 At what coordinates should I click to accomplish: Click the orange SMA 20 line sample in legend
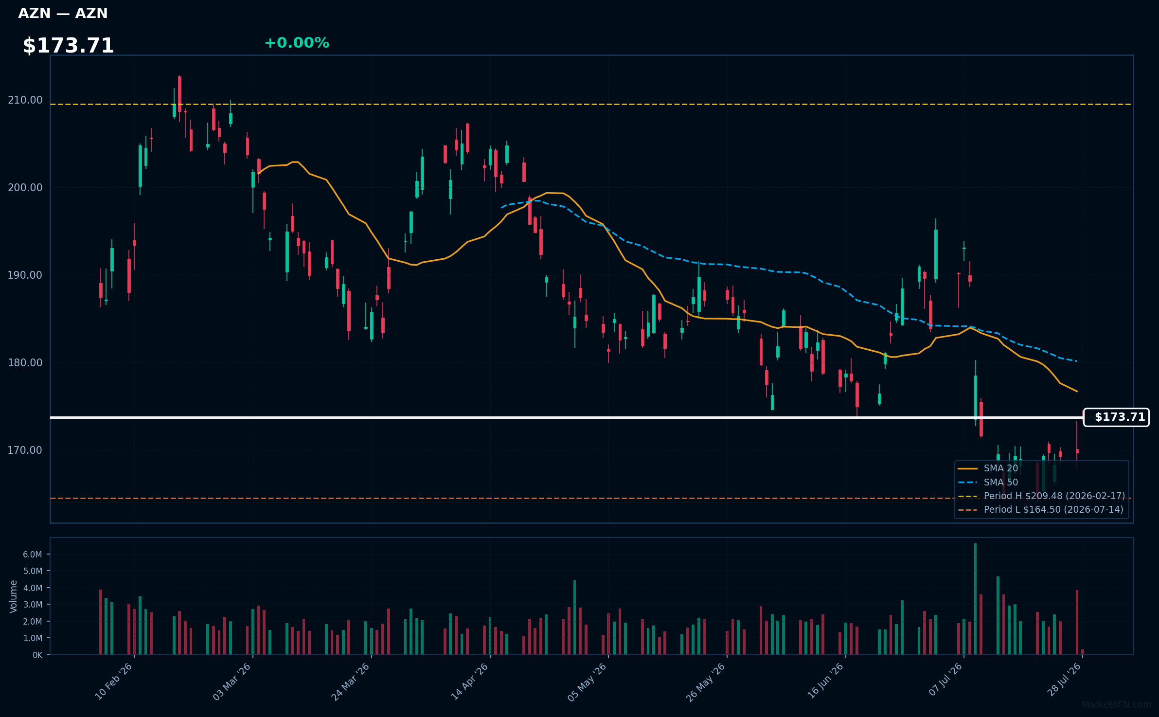pos(967,469)
